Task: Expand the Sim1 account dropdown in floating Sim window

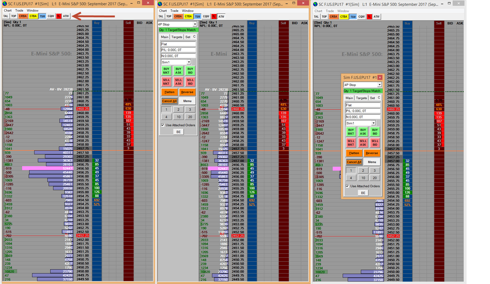Action: click(x=373, y=123)
